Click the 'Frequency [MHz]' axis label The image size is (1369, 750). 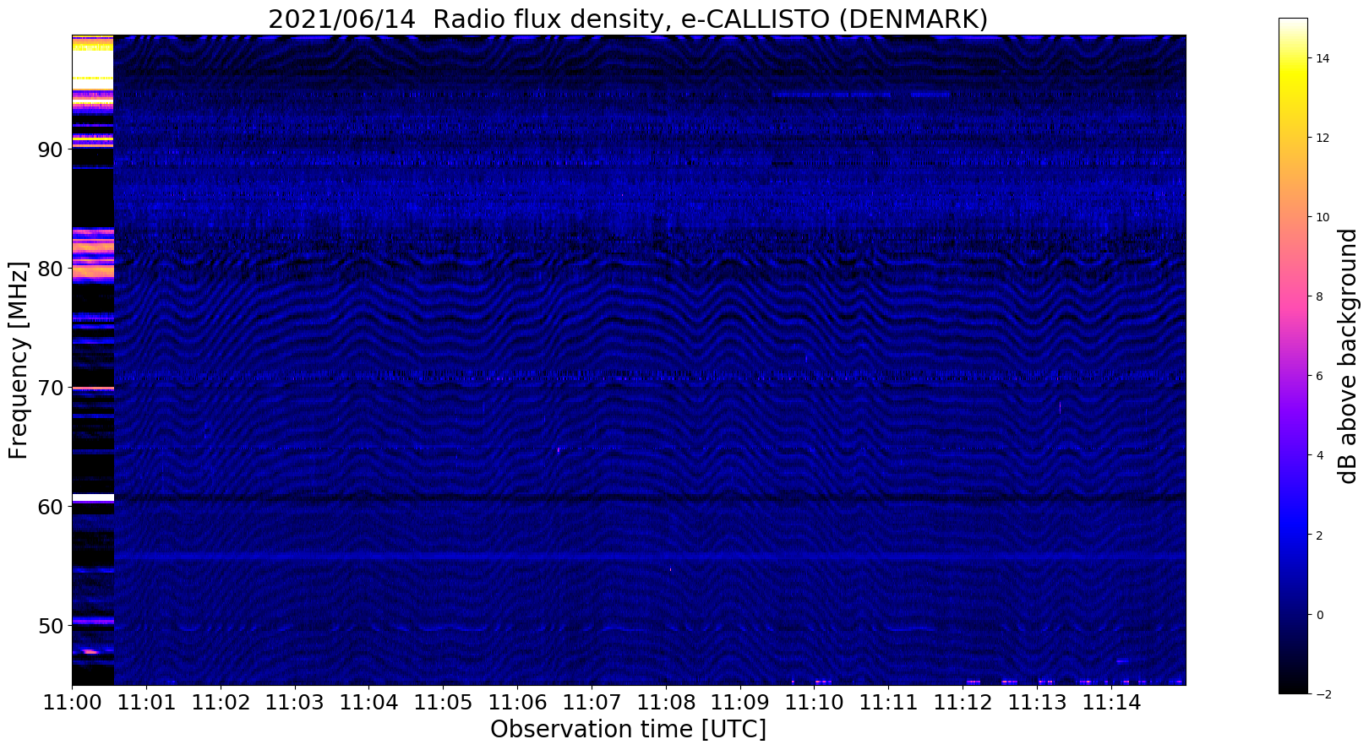(19, 360)
